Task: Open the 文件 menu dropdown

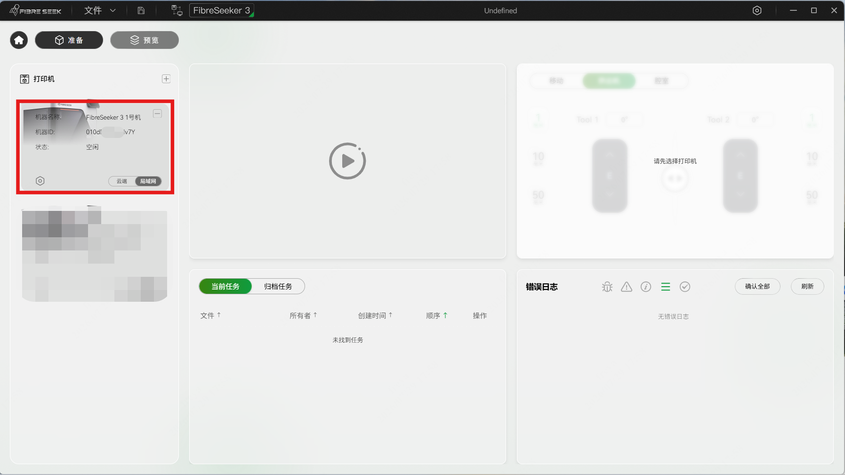Action: (100, 10)
